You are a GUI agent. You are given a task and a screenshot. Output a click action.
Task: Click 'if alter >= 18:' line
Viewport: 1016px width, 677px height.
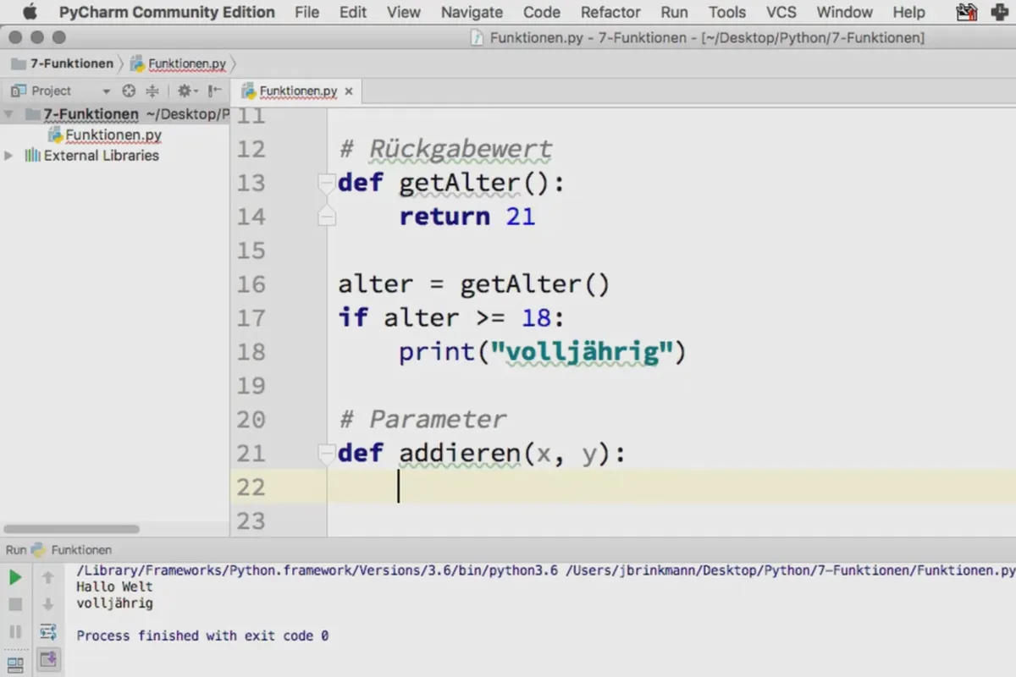pyautogui.click(x=451, y=318)
